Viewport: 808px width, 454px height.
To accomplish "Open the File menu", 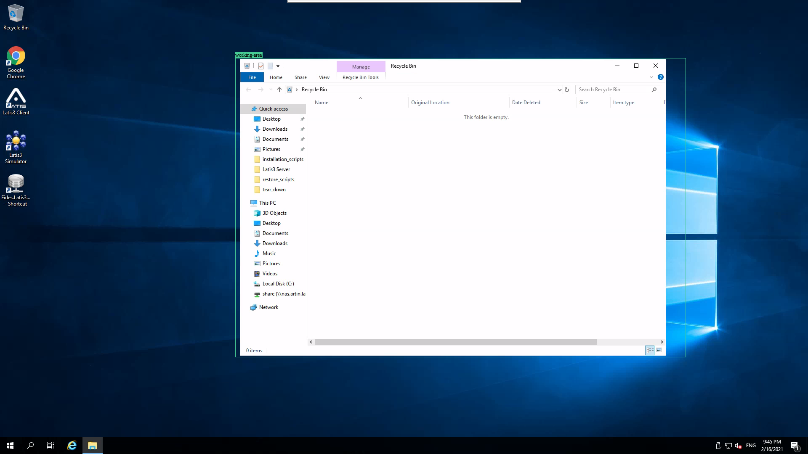I will [x=252, y=77].
